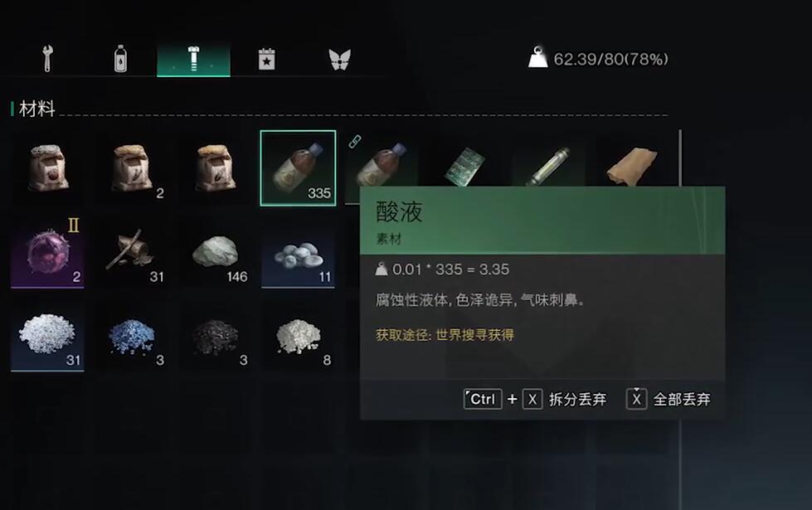Open the star calendar tab
This screenshot has height=510, width=812.
coord(267,59)
